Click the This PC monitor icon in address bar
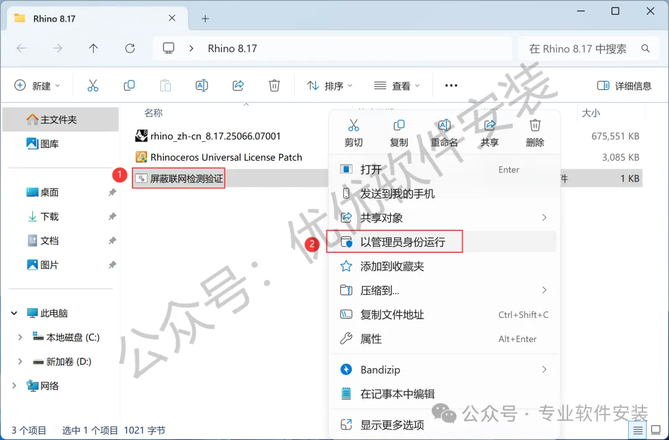This screenshot has height=440, width=669. [168, 48]
